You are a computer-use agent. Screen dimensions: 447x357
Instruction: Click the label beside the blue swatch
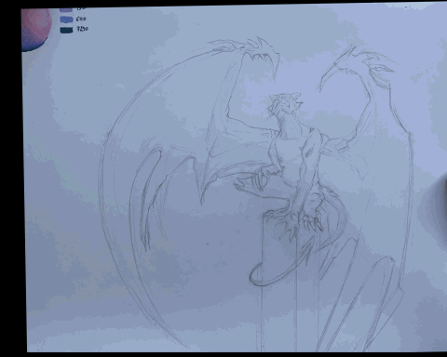click(x=81, y=20)
